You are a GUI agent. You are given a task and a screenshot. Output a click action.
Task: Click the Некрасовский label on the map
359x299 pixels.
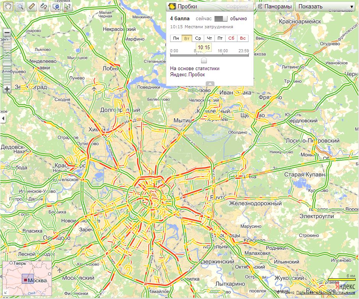point(119,29)
